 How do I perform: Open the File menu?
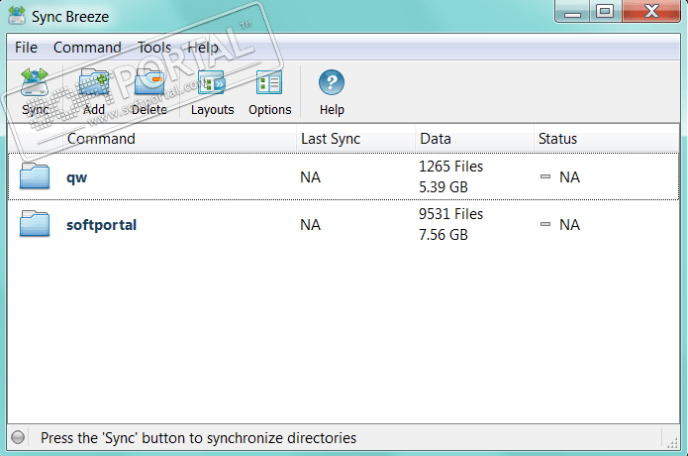coord(26,48)
